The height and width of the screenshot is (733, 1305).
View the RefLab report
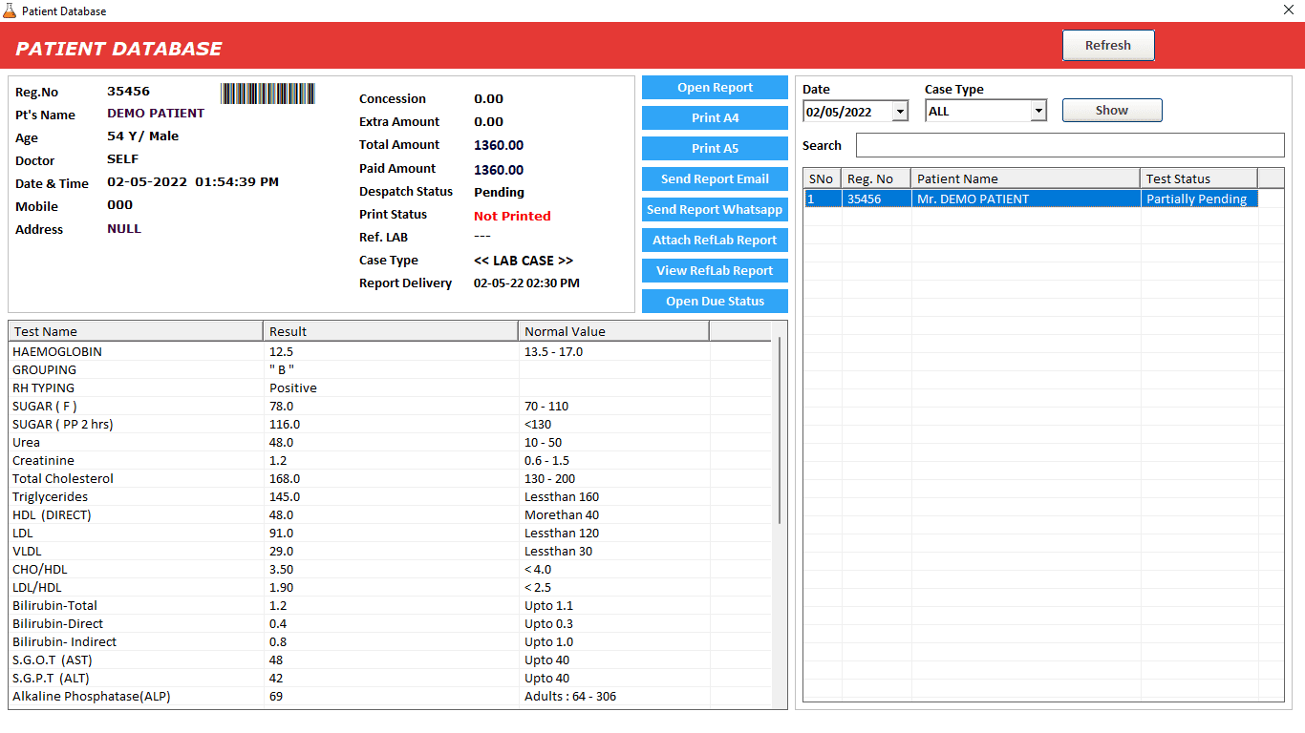click(715, 271)
